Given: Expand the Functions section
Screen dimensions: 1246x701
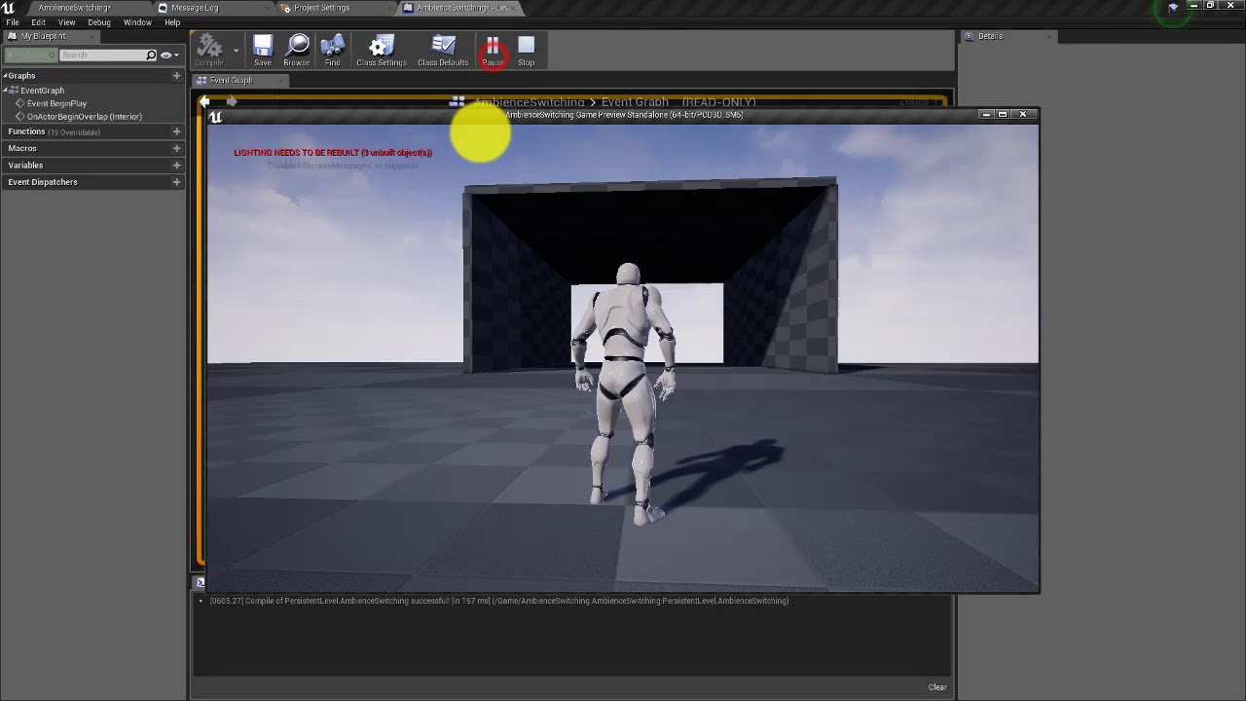Looking at the screenshot, I should [26, 131].
